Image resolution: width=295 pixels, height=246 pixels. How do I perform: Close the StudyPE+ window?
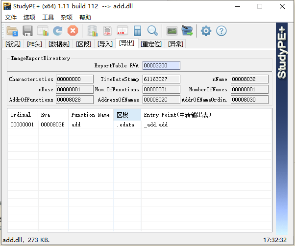[x=282, y=6]
